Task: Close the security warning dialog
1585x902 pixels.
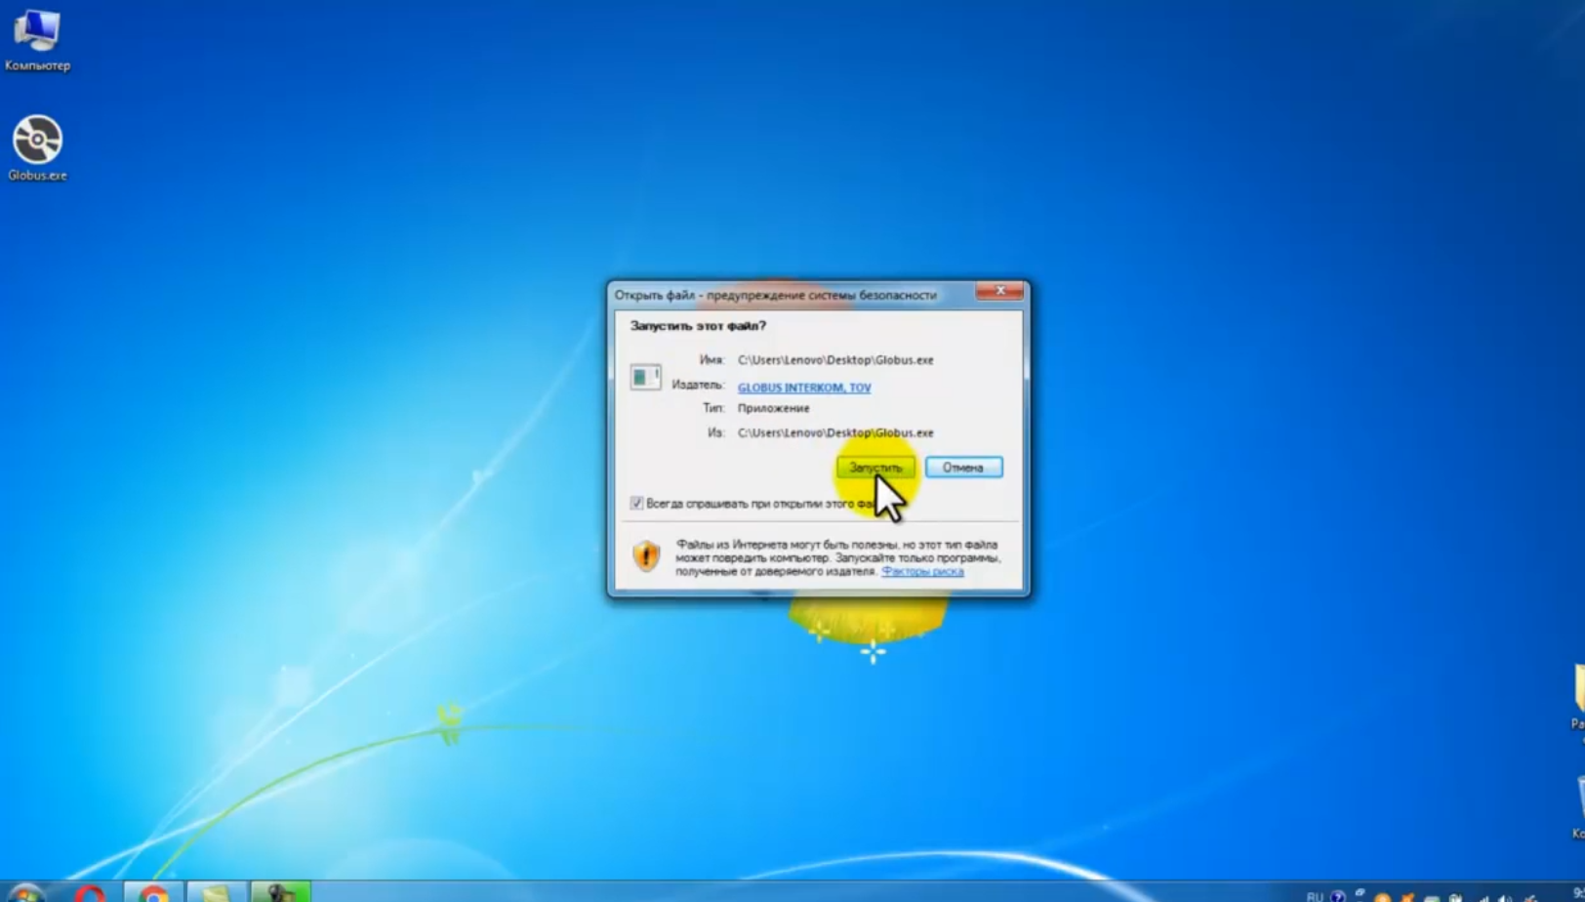Action: 999,291
